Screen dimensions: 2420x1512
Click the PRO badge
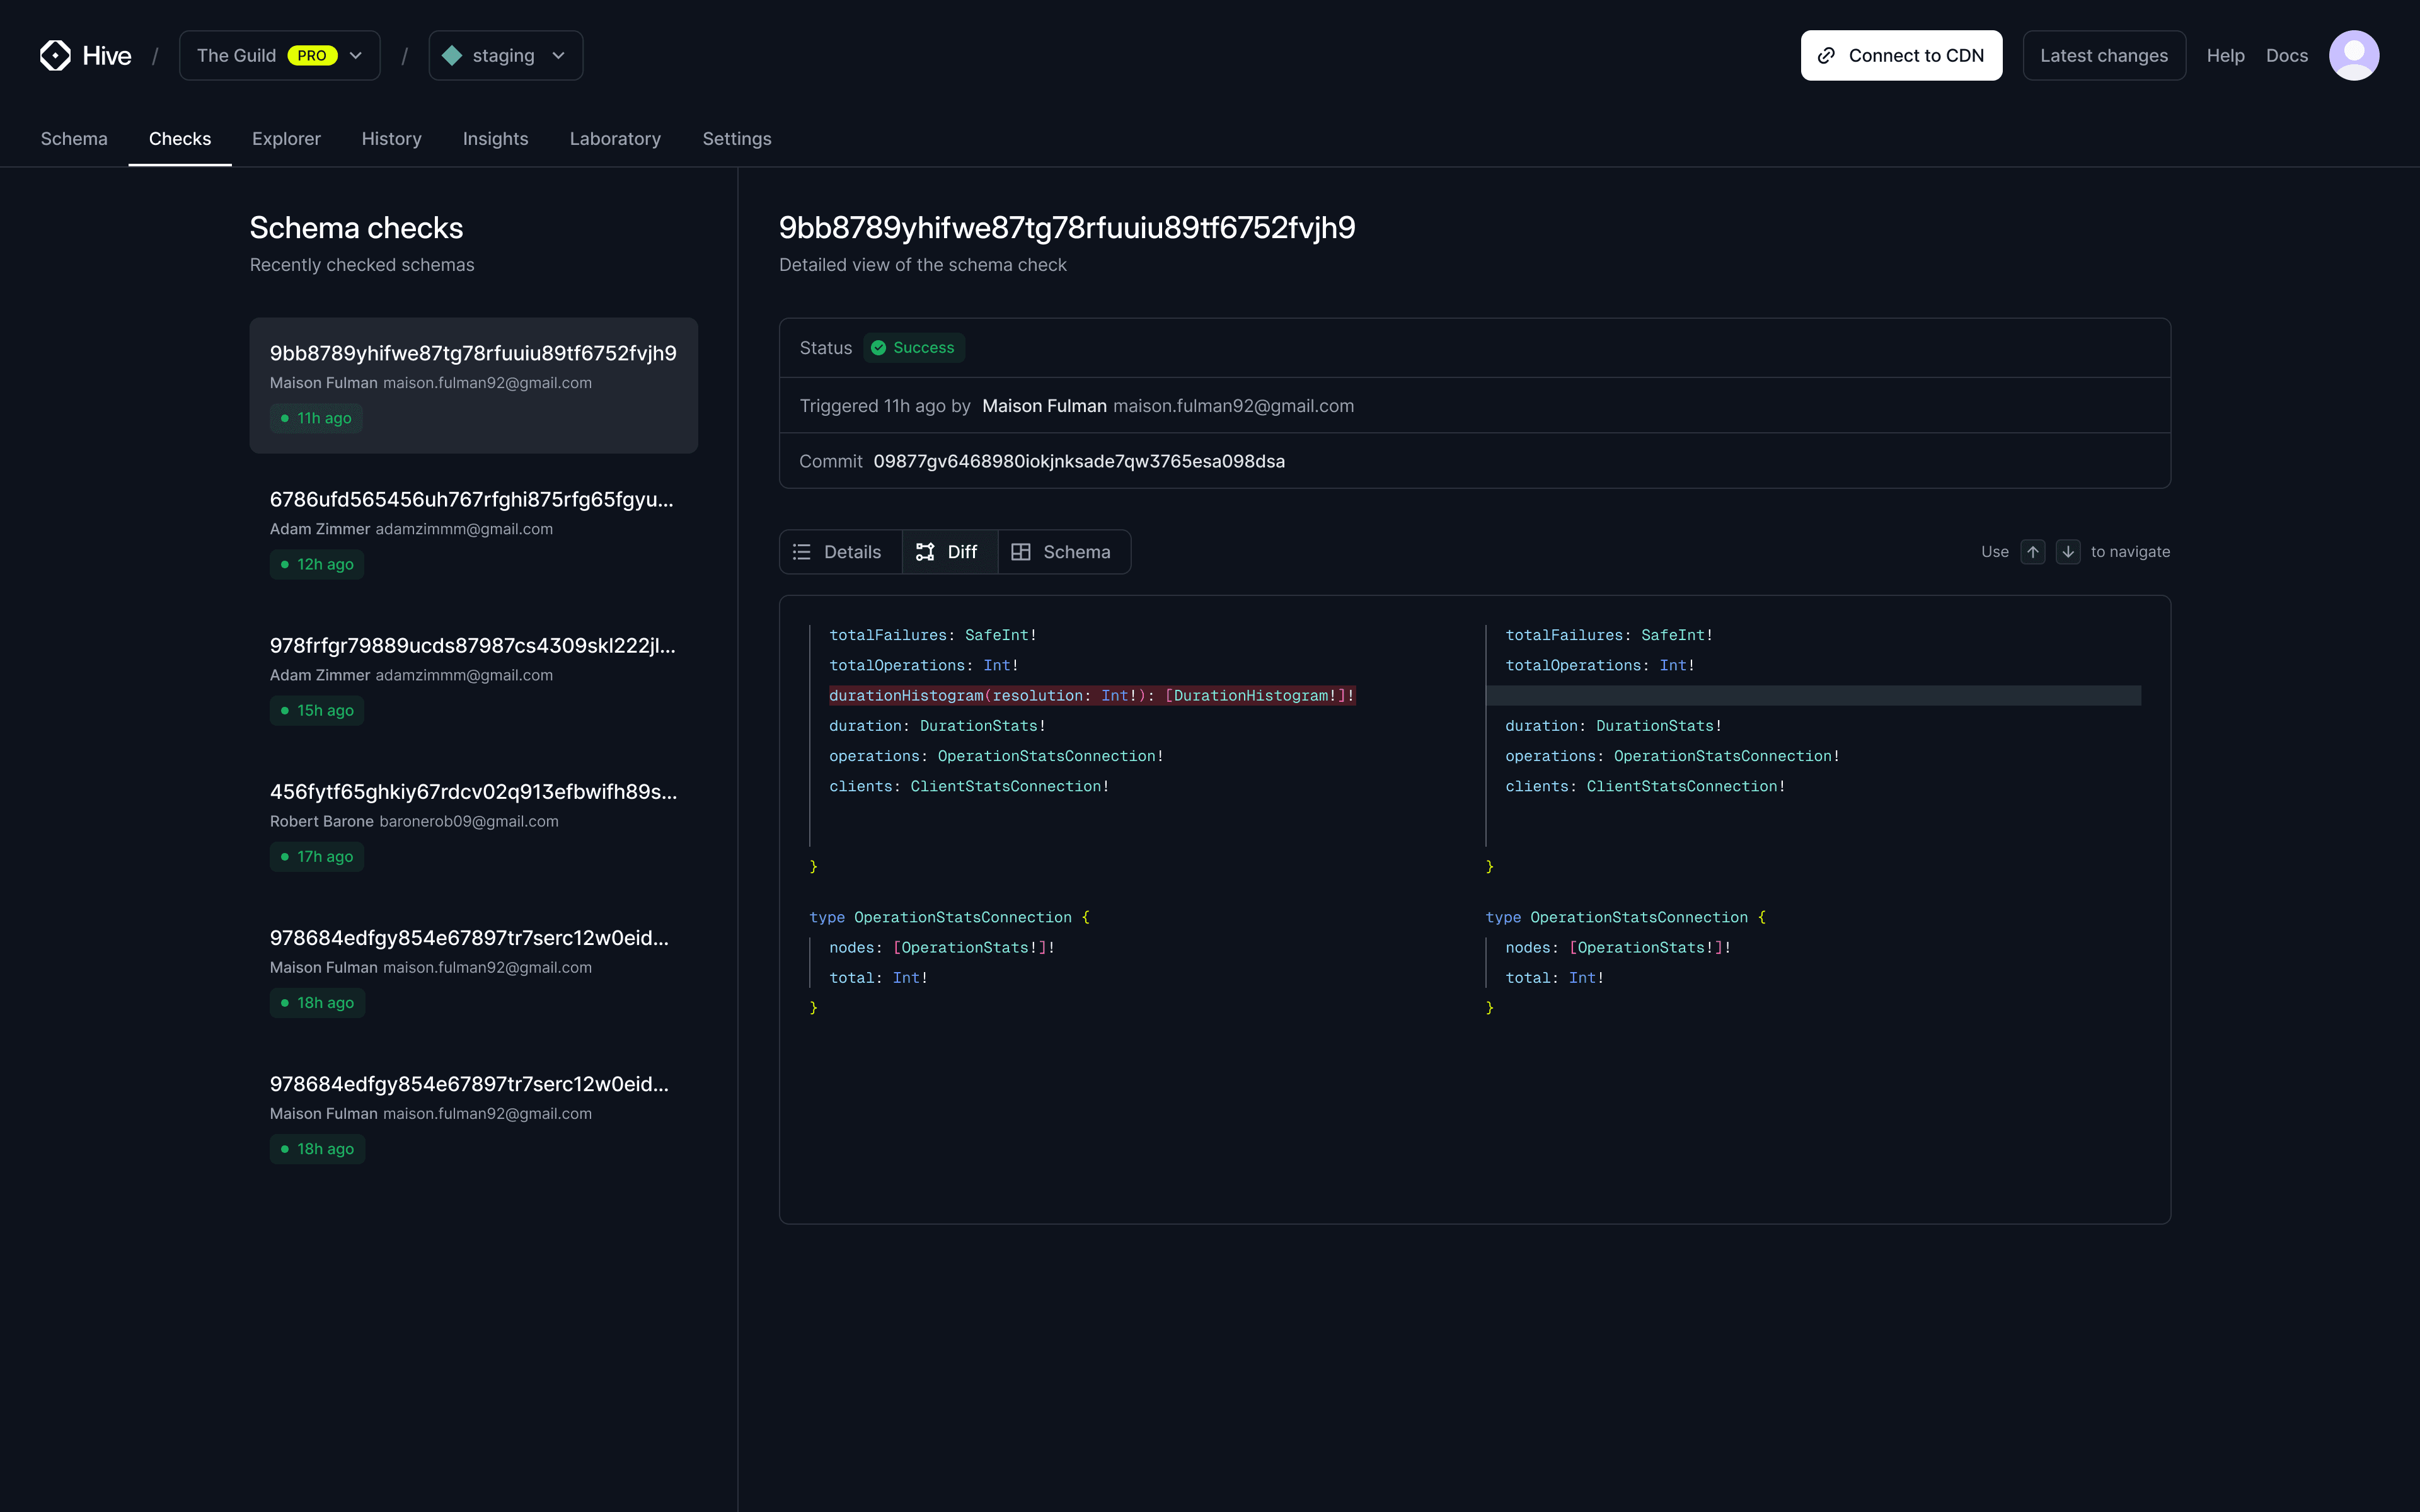(312, 56)
